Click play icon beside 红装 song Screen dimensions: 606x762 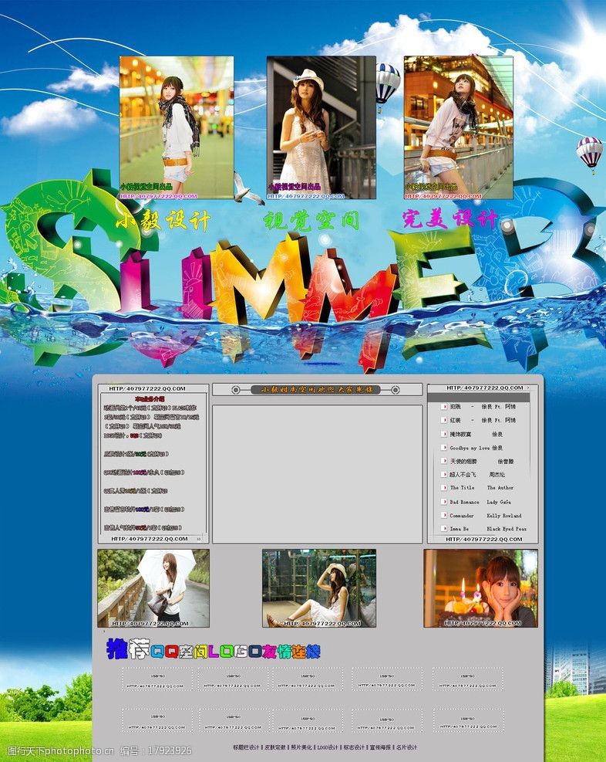[x=443, y=420]
